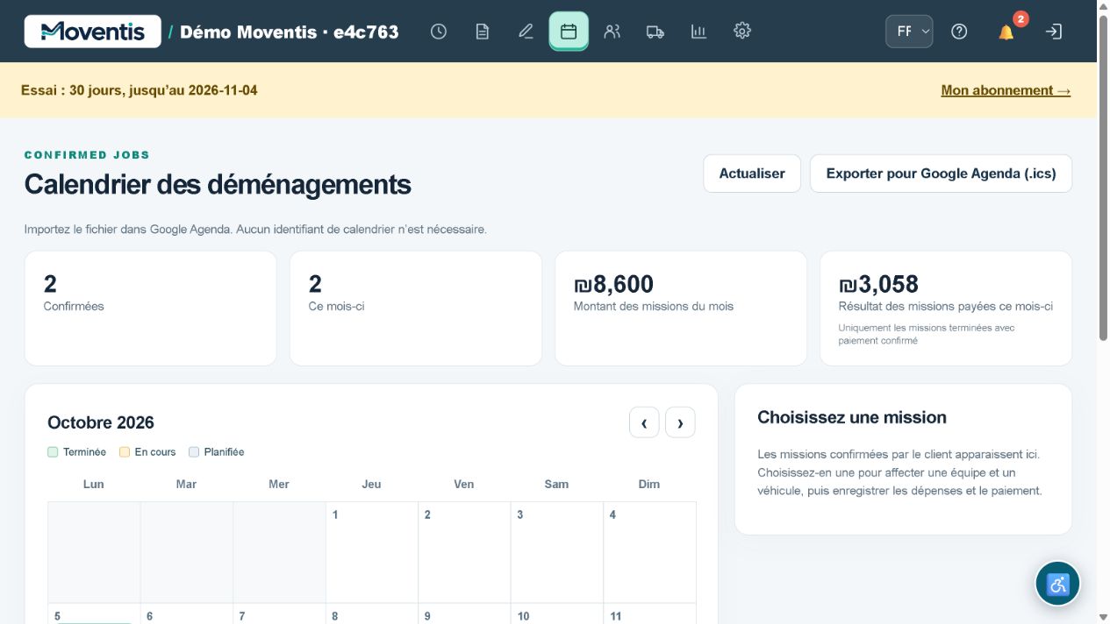Open the settings gear icon
Viewport: 1110px width, 624px height.
pyautogui.click(x=742, y=32)
